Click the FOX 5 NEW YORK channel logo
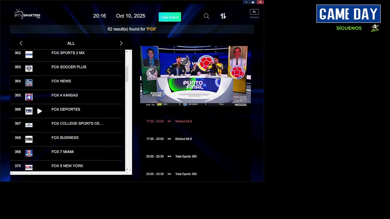Viewport: 390px width, 219px height. coord(29,167)
